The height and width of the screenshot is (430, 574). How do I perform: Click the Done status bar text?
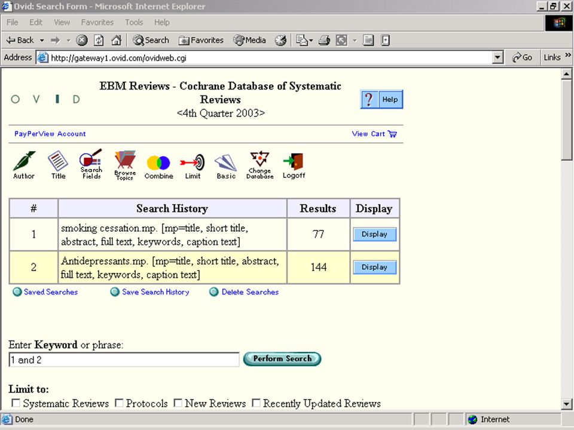(24, 419)
